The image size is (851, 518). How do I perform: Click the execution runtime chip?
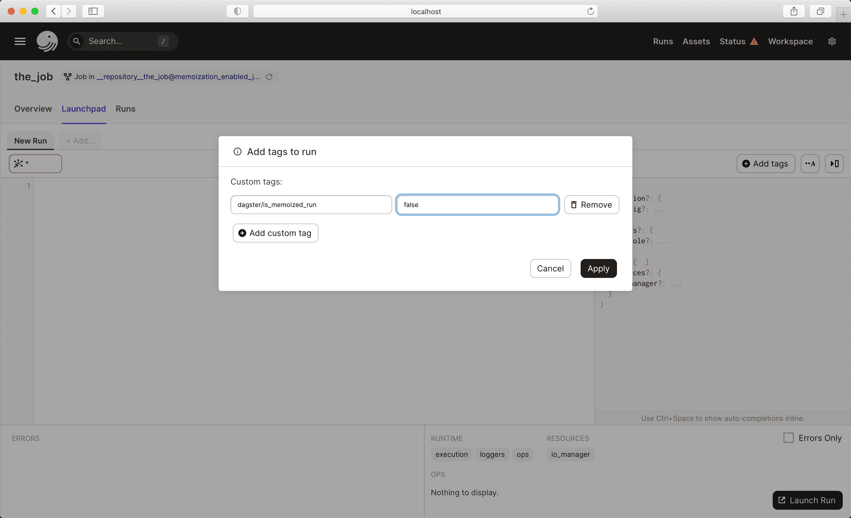pos(452,454)
